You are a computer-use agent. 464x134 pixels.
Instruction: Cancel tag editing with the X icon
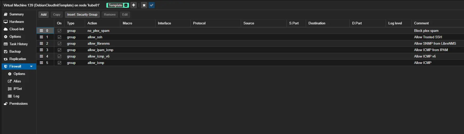144,5
